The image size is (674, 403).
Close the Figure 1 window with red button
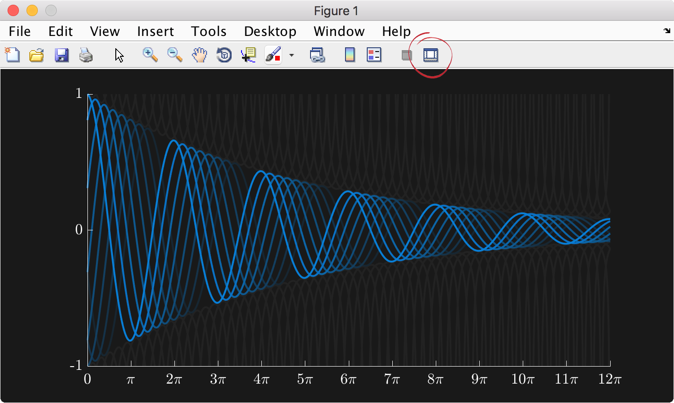pos(13,10)
